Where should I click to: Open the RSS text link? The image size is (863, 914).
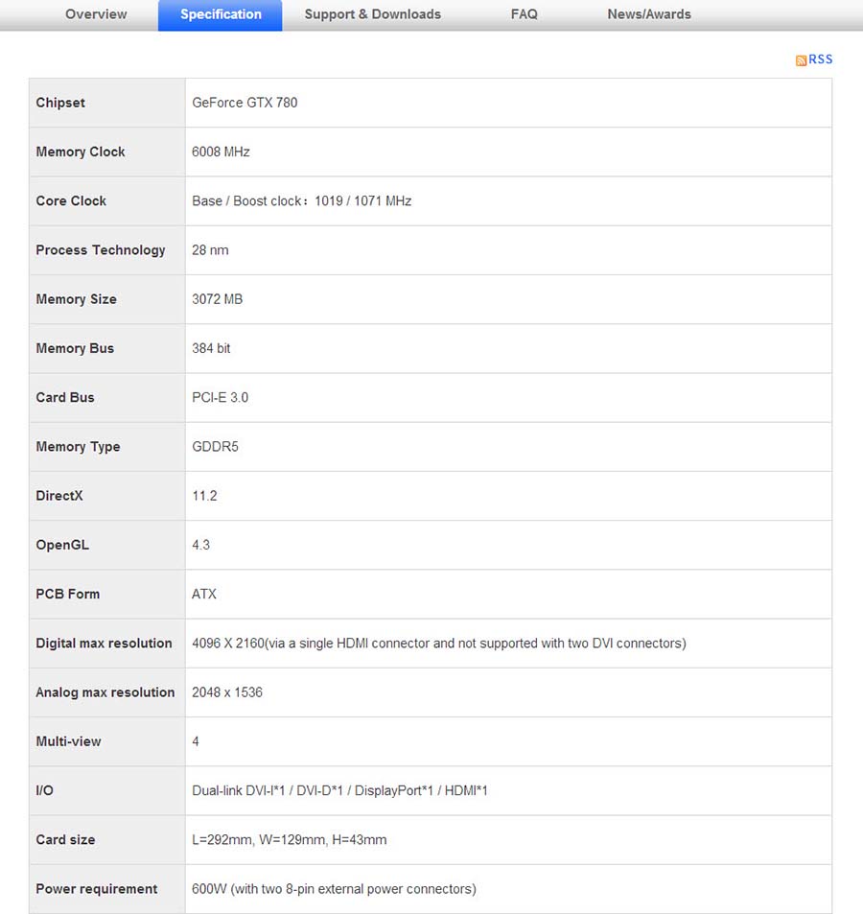821,59
